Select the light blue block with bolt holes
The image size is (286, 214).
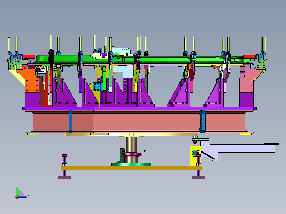pos(97,87)
